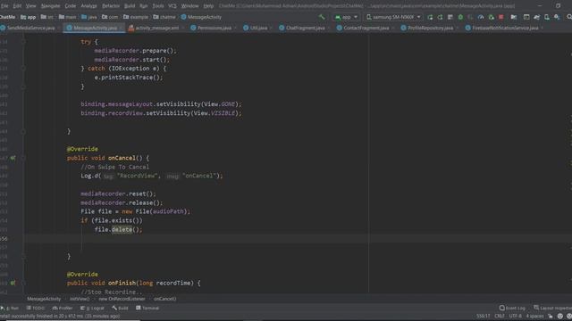Close the MessageActivity.java tab

(122, 28)
